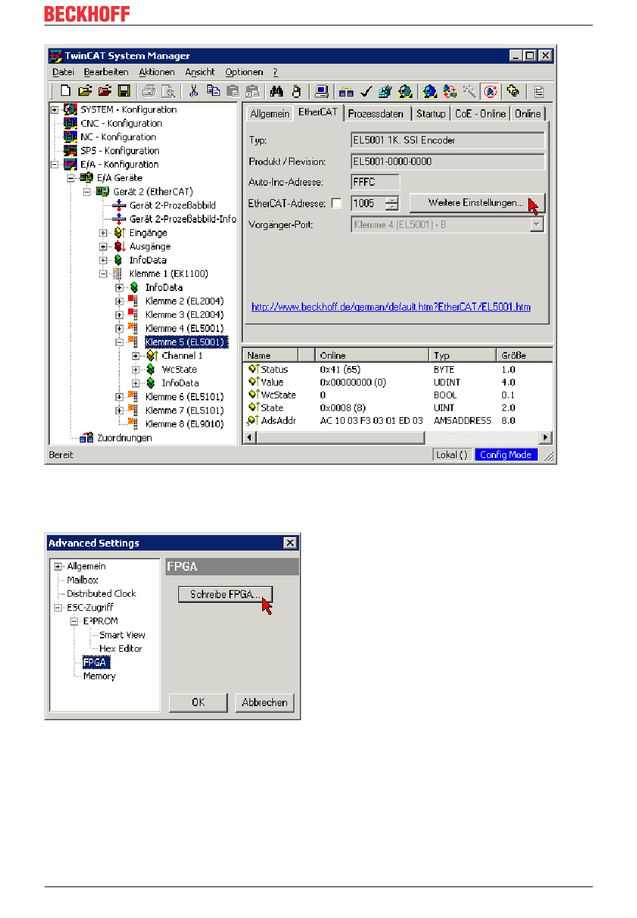Click the mouse-shaped icon beside the binoculars

296,91
